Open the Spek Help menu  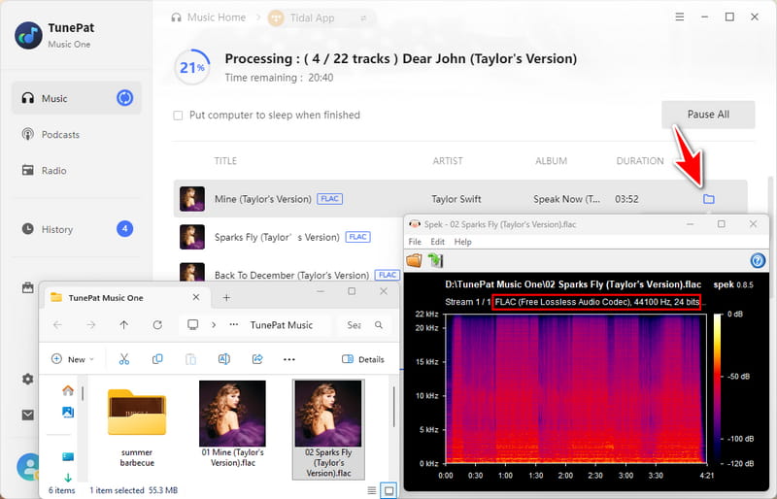tap(463, 242)
